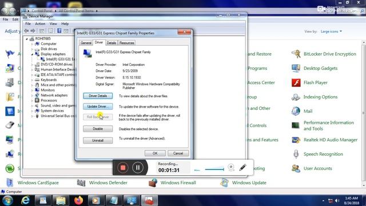The image size is (366, 206).
Task: Expand the Processors node
Action: point(32,101)
